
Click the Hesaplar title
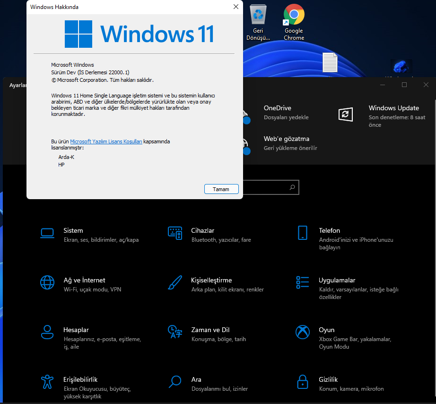point(76,330)
